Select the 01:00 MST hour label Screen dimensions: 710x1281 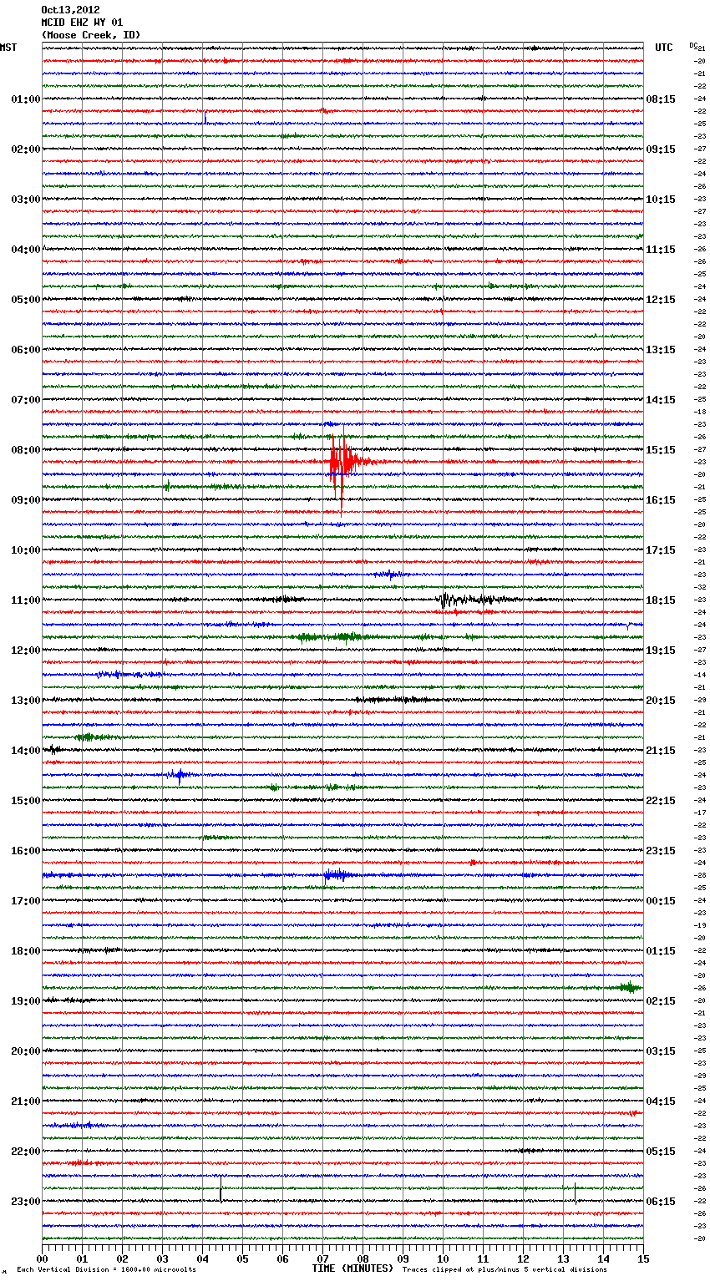25,99
